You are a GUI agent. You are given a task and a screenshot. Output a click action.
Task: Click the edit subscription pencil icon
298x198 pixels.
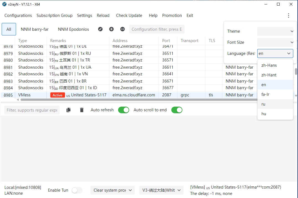coord(100,29)
